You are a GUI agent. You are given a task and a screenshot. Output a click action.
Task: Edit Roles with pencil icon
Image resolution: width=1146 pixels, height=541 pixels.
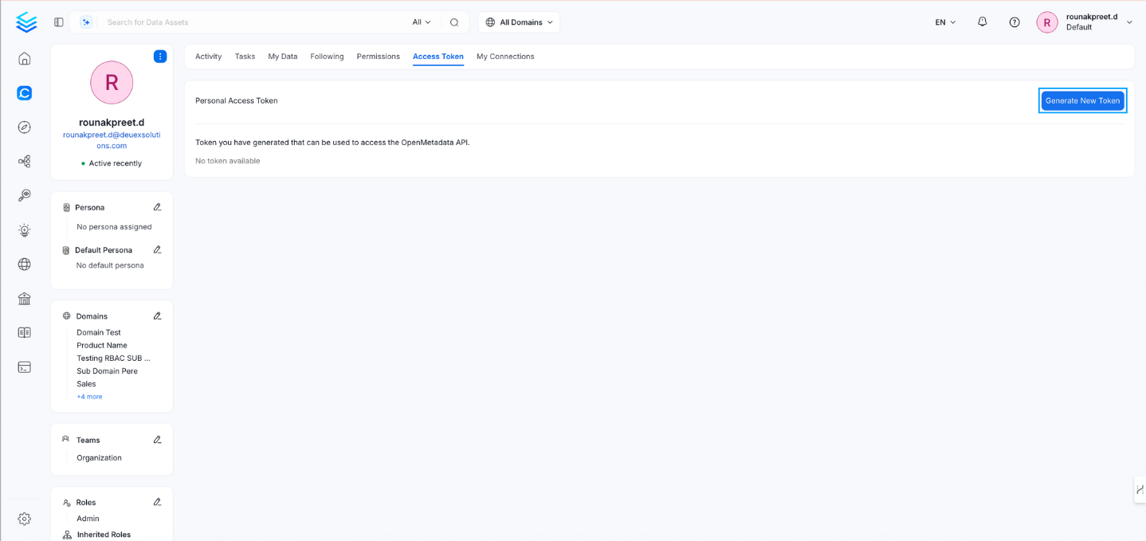157,502
